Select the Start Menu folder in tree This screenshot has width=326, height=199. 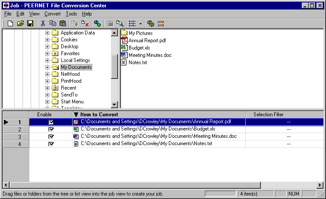point(72,102)
